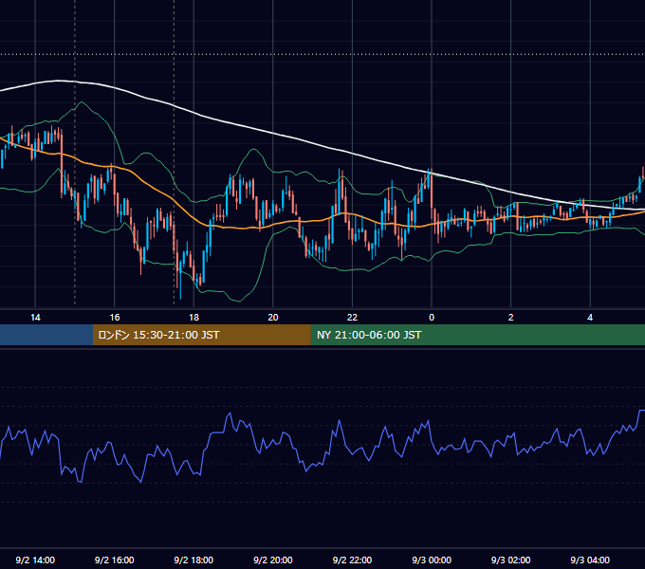Click the blue session bar before ロンドン
Viewport: 645px width, 569px height.
[46, 335]
